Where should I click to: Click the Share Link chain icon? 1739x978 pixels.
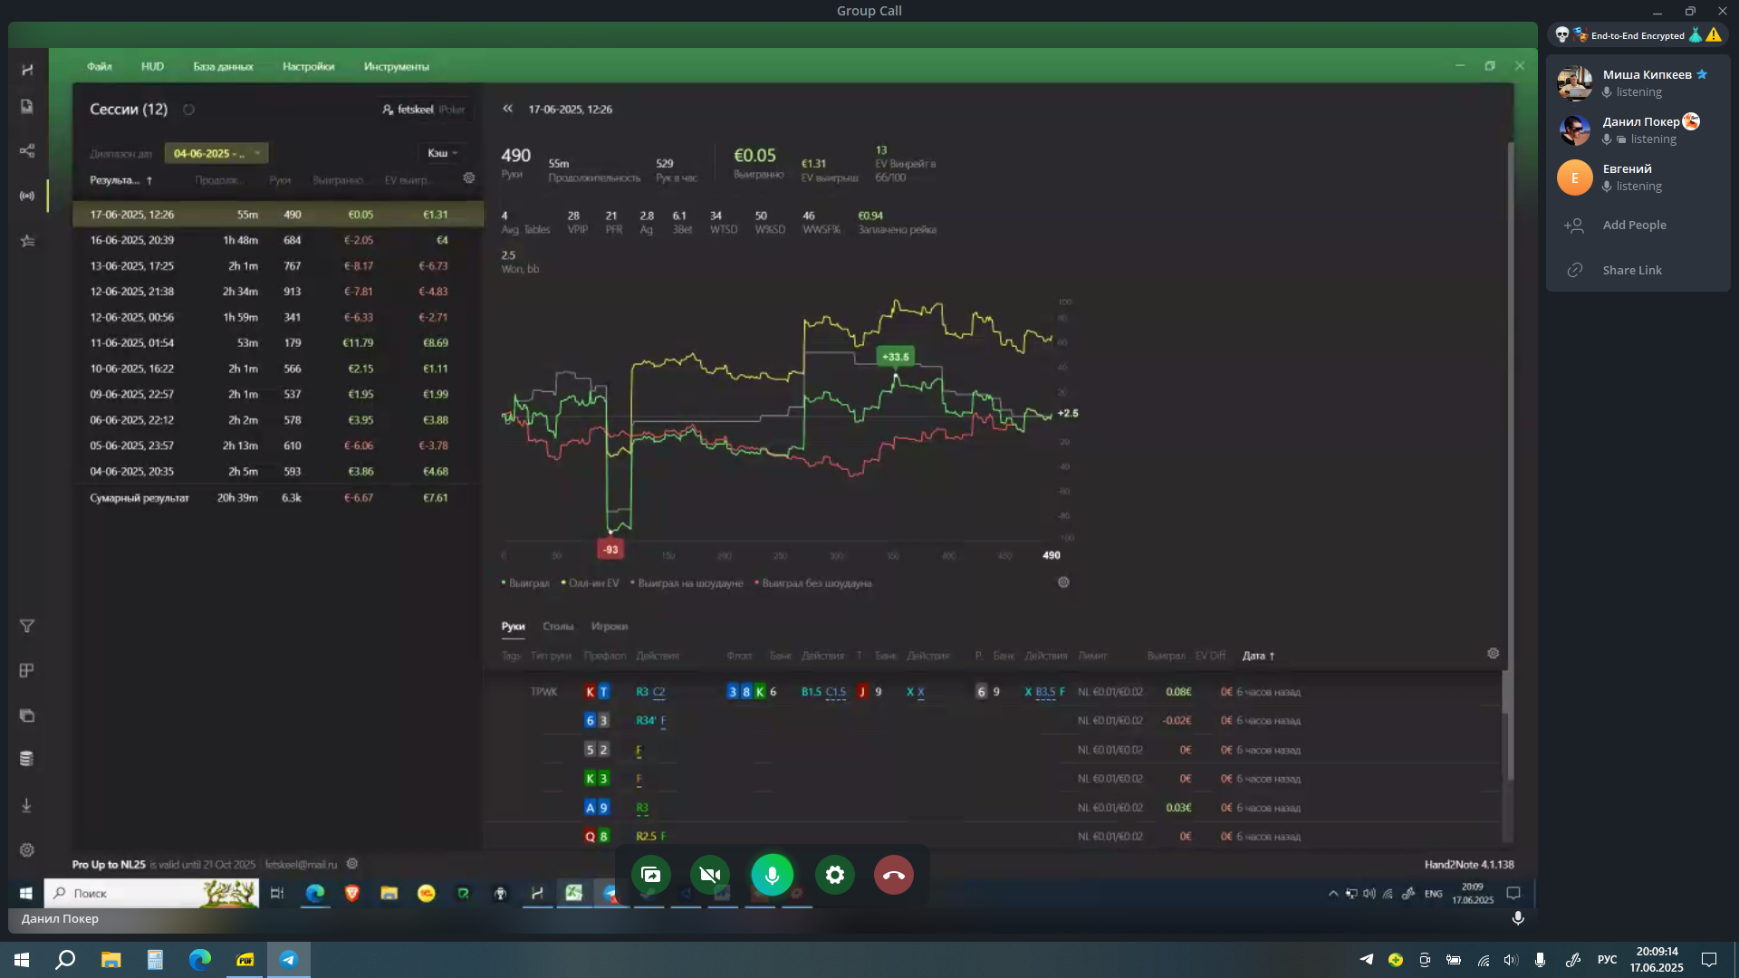1575,270
